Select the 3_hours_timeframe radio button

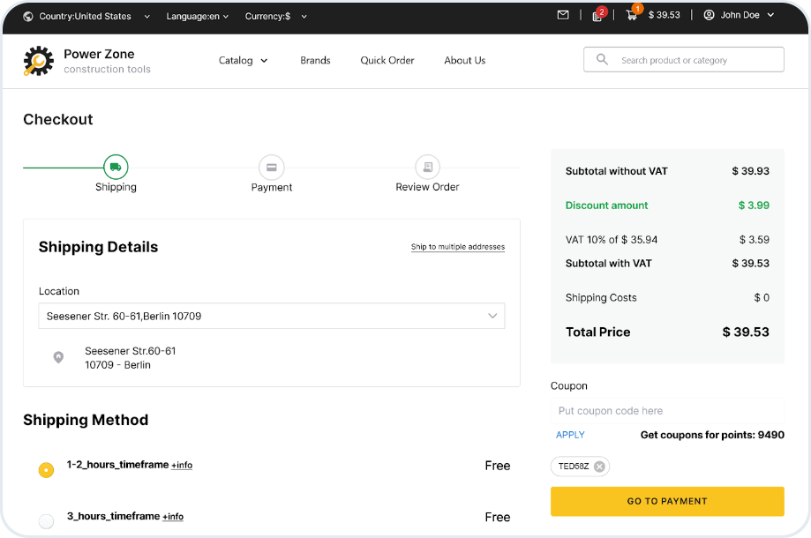click(47, 520)
